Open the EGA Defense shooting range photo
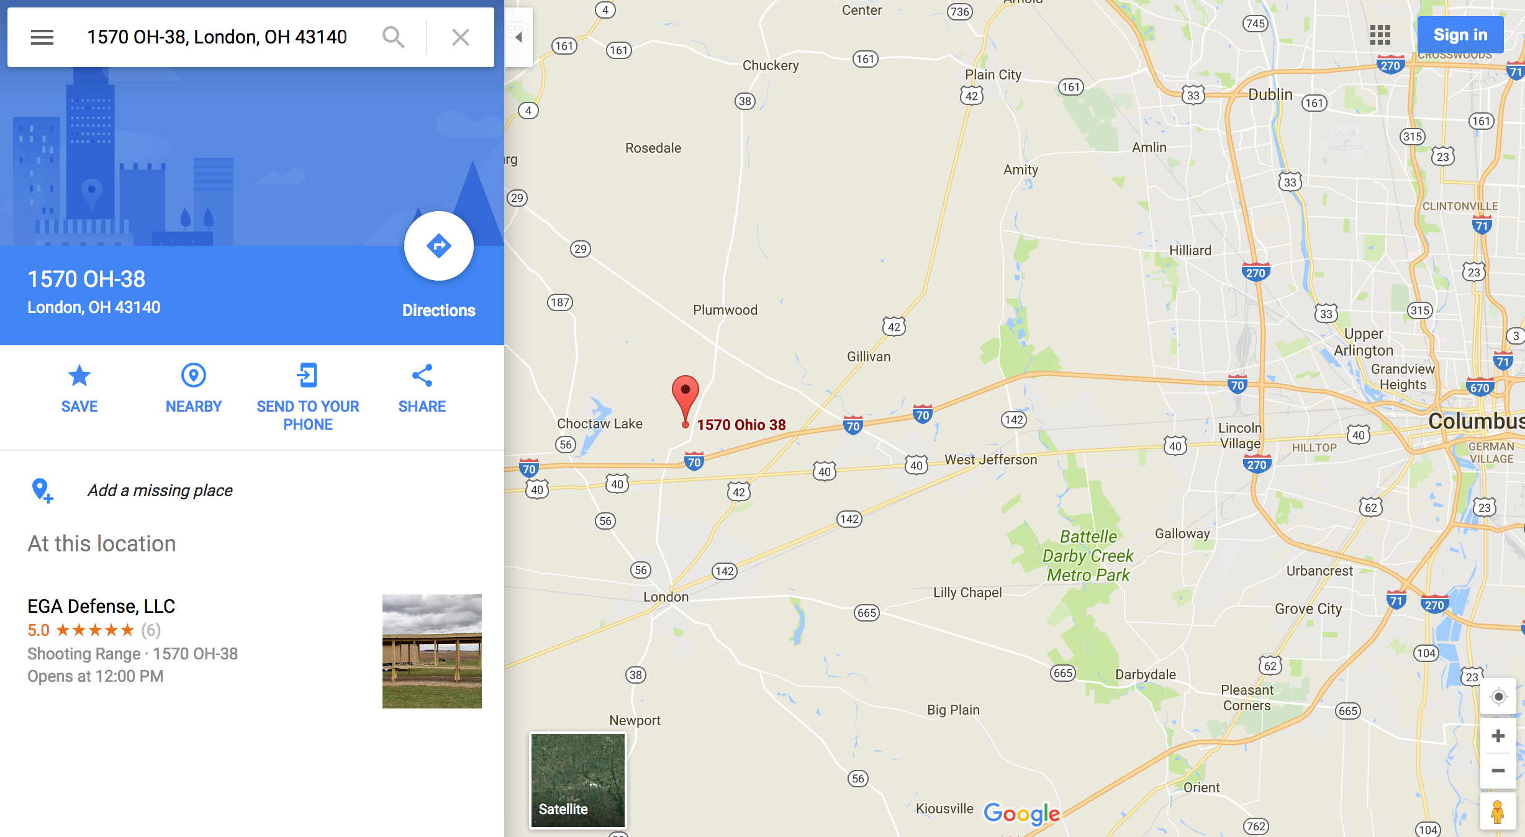Image resolution: width=1525 pixels, height=837 pixels. (432, 651)
